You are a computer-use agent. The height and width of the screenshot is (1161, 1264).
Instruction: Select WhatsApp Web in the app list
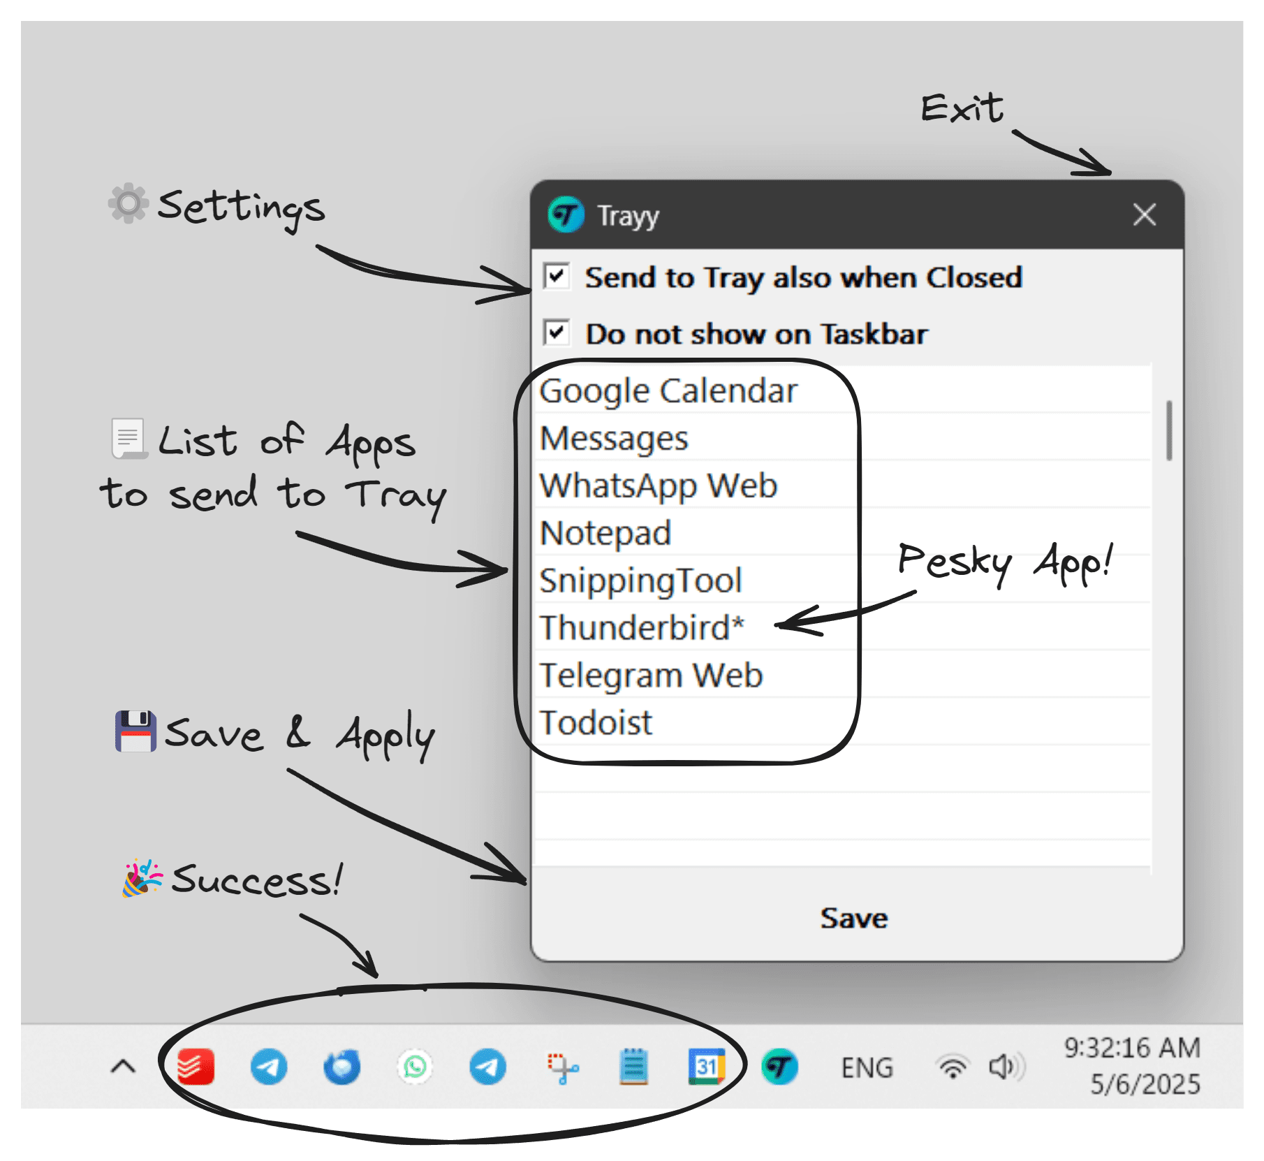tap(842, 485)
